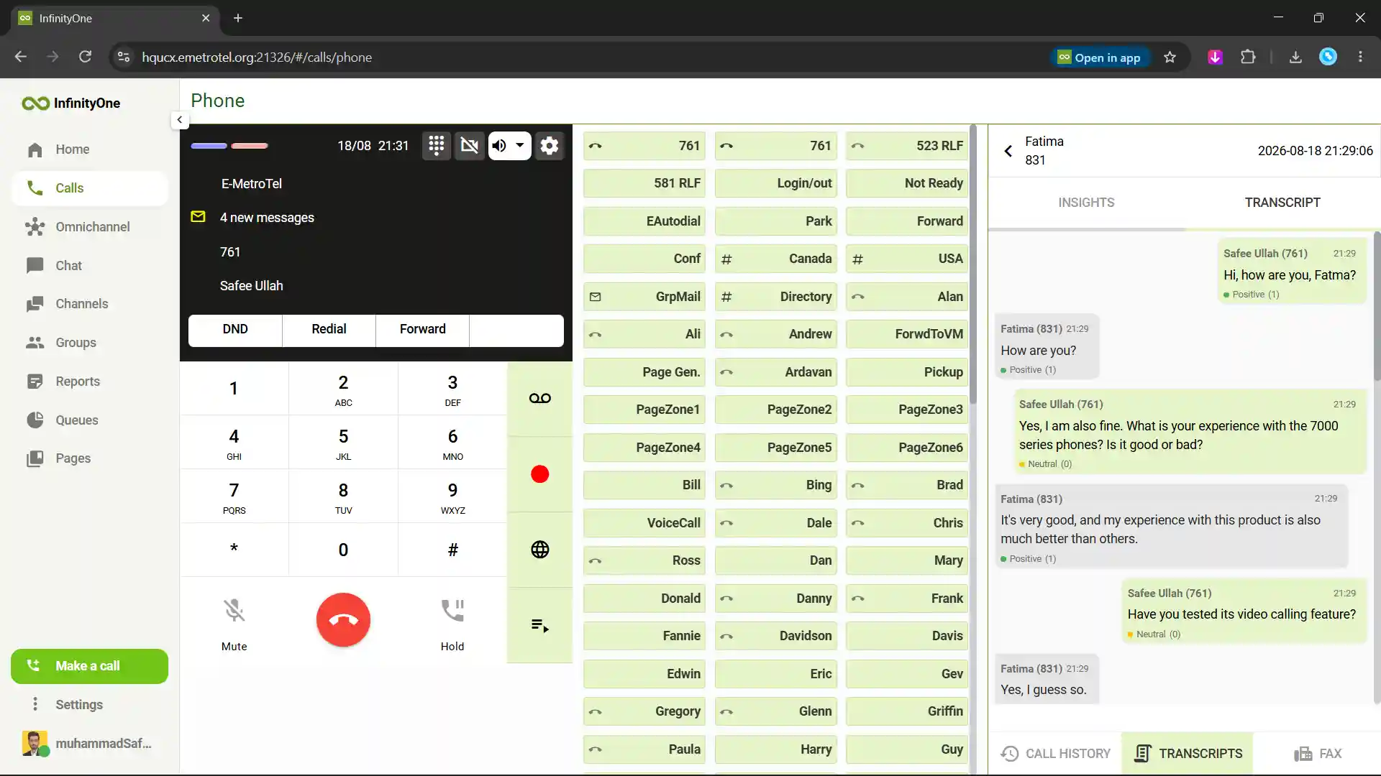
Task: Click the Canada speed dial key
Action: pos(776,259)
